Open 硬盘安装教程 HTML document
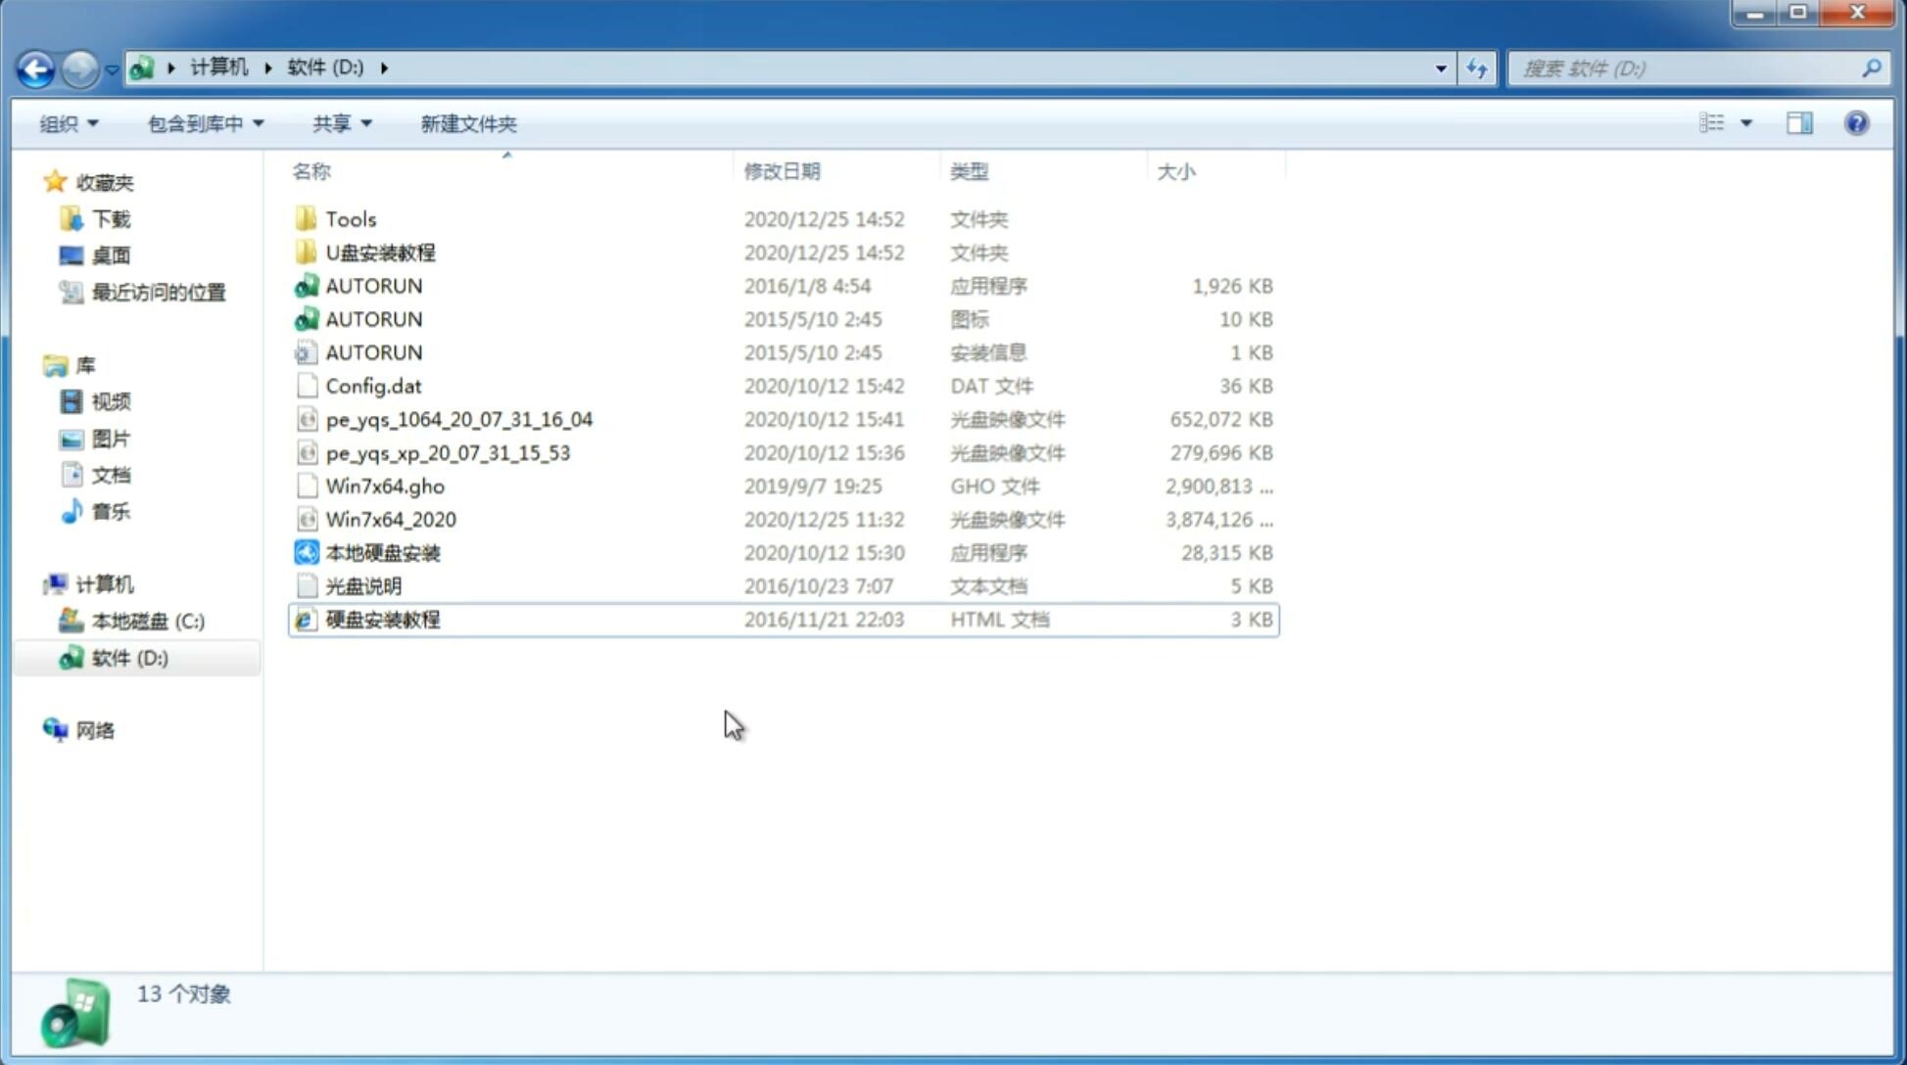 (x=381, y=619)
